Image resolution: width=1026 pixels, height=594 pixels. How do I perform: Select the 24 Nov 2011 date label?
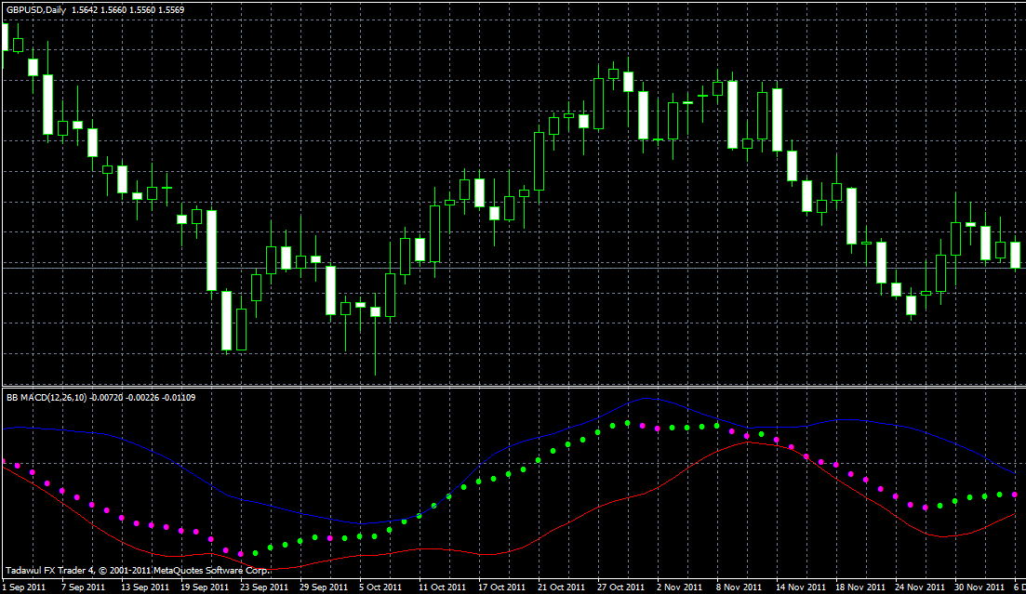[x=919, y=587]
